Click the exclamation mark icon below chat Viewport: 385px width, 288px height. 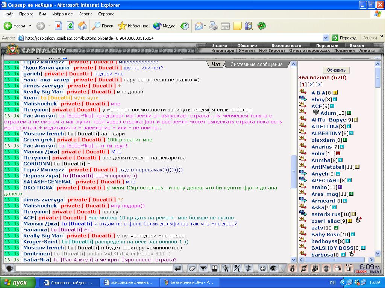point(215,268)
